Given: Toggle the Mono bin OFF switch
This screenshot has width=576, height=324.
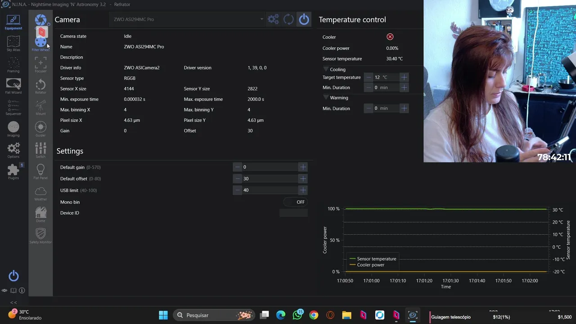Looking at the screenshot, I should [x=296, y=202].
